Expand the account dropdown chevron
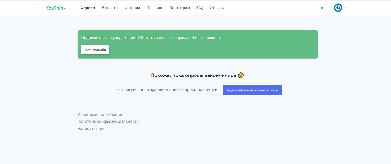Screen dimensions: 391x164 [346, 8]
